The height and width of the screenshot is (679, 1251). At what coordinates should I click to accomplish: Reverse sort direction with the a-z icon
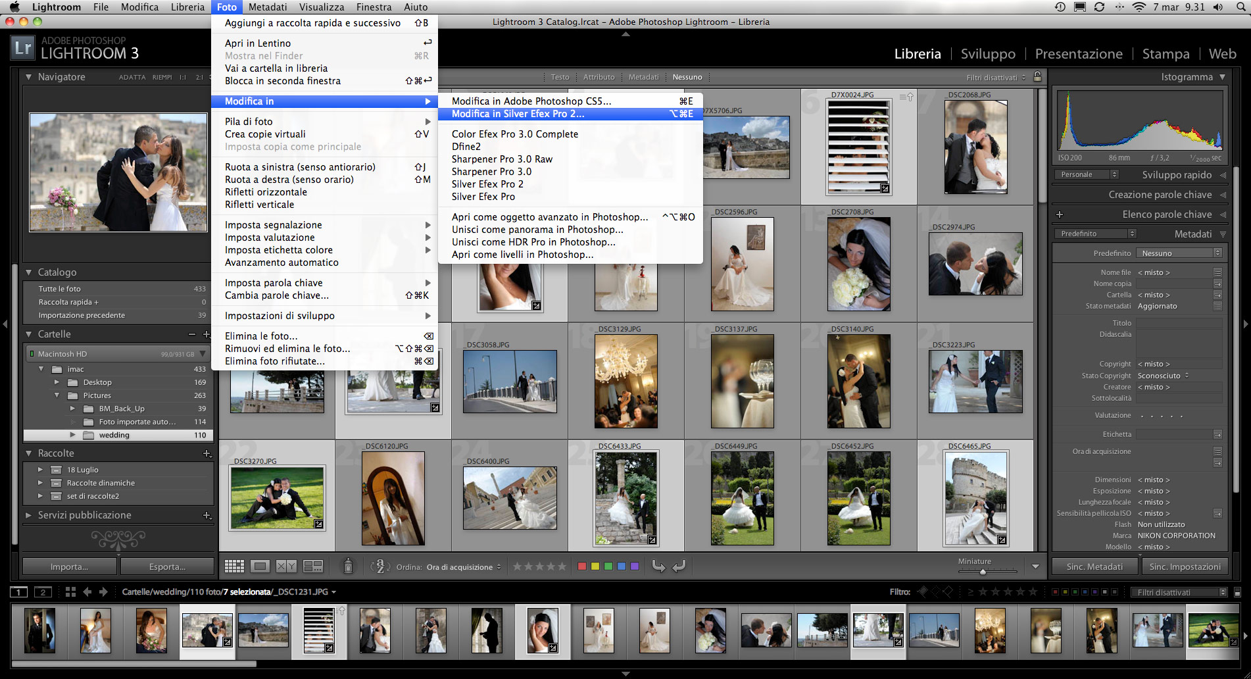click(380, 566)
